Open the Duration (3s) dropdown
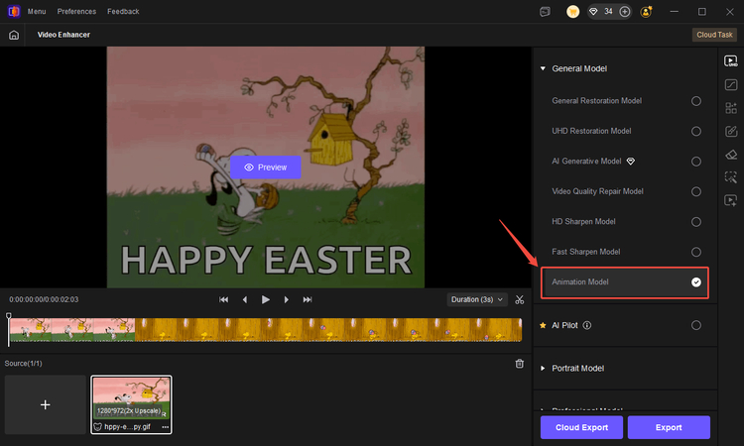 click(477, 299)
